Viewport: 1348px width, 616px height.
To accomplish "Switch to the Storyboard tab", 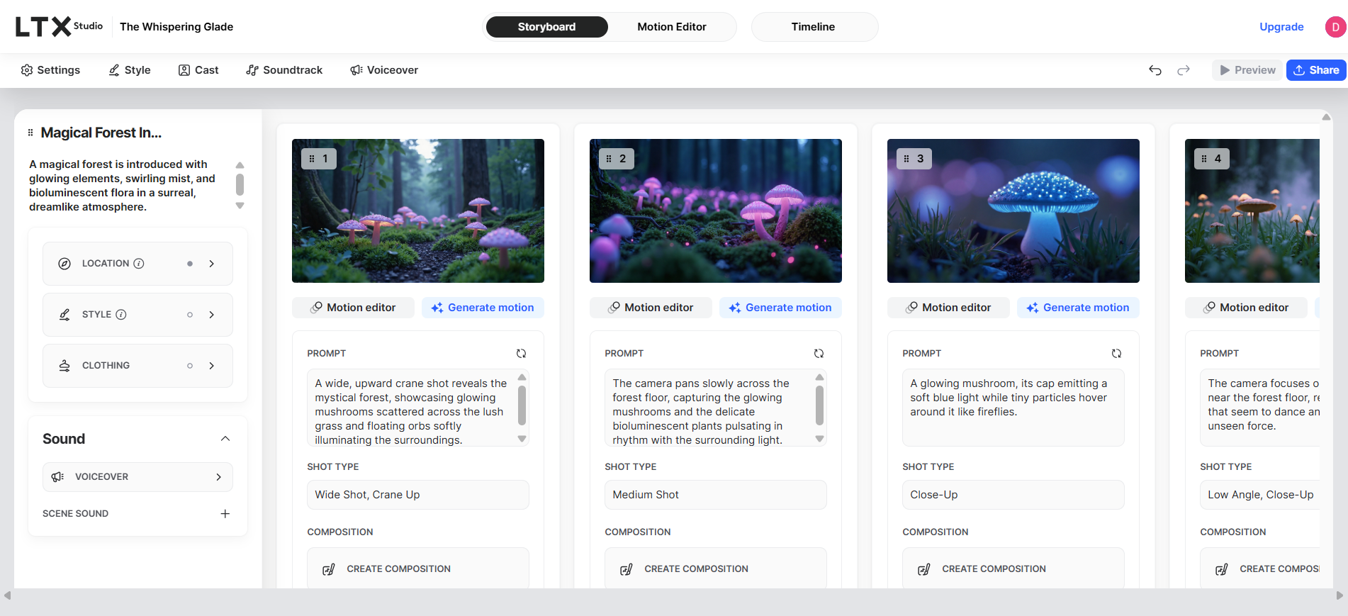I will pyautogui.click(x=546, y=27).
